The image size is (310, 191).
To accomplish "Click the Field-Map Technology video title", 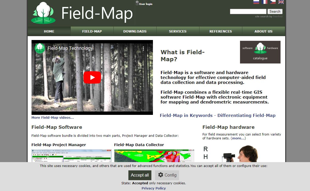I will 70,48.
